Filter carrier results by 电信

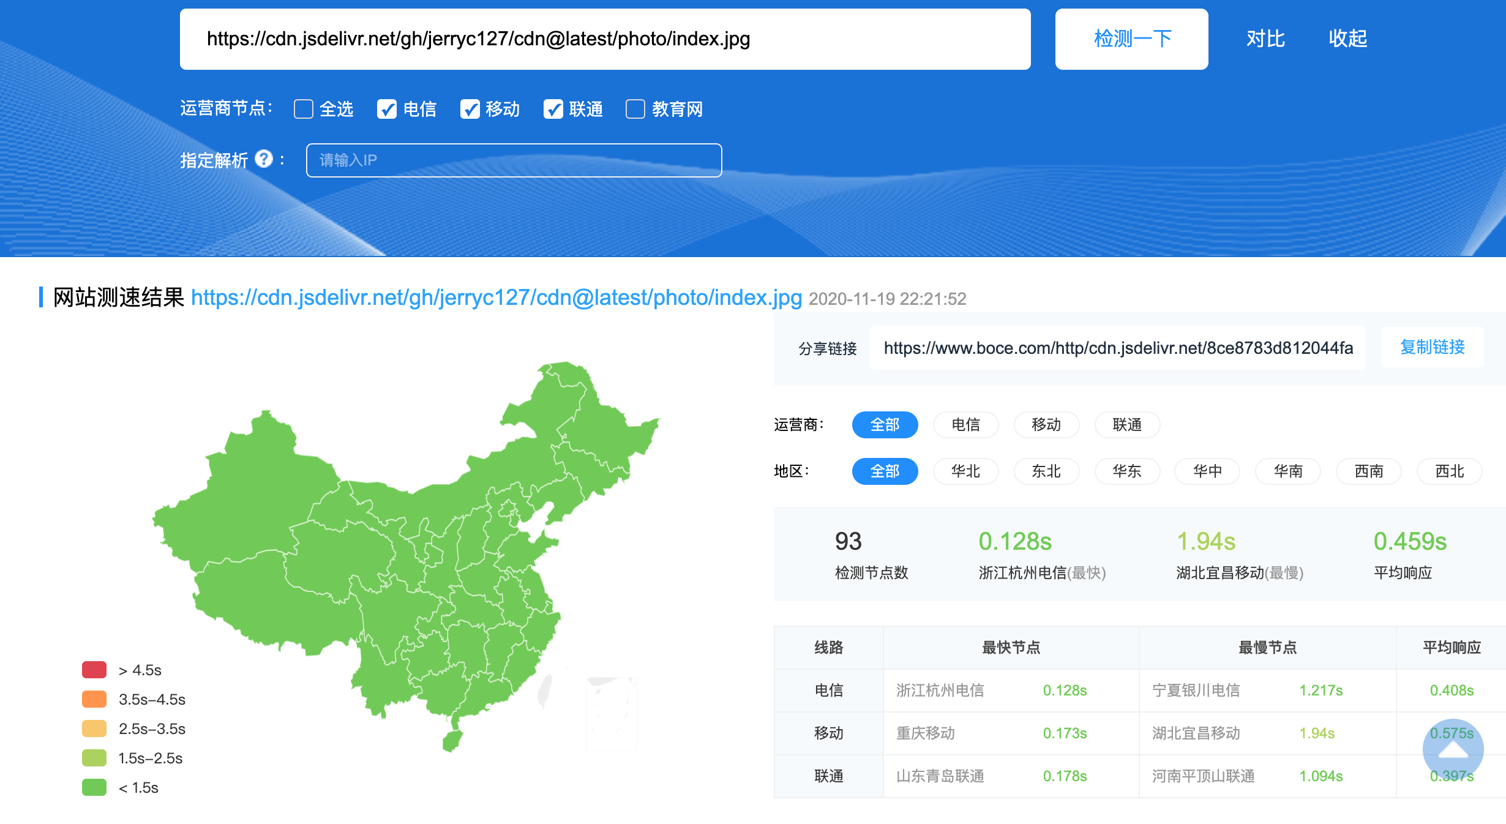click(965, 425)
